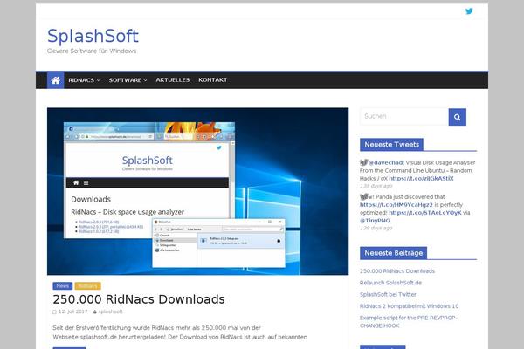
Task: Click the Neueste Tweets widget heading
Action: click(x=391, y=145)
